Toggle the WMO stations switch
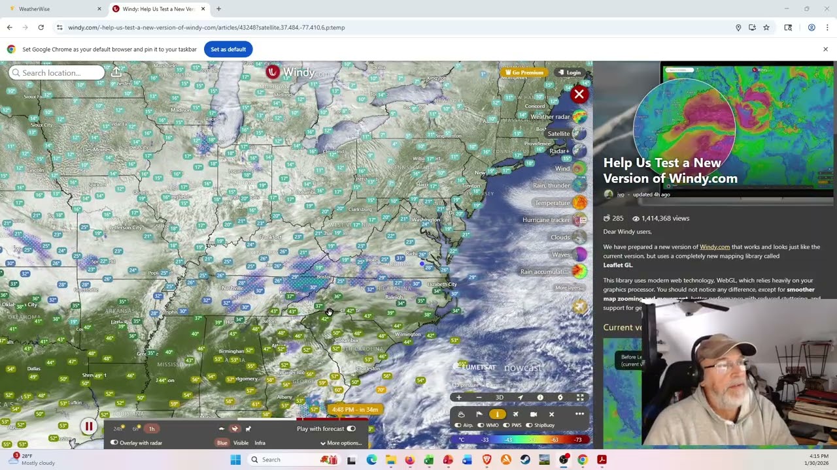Viewport: 837px width, 470px height. coord(481,425)
